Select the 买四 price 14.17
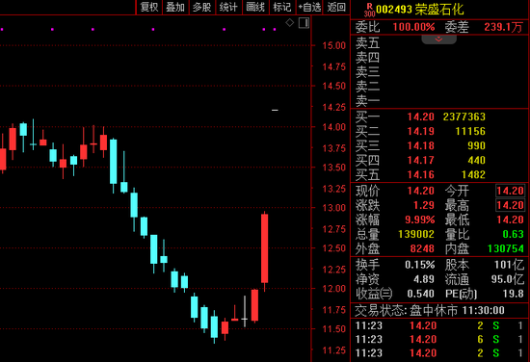This screenshot has width=530, height=362. [420, 161]
